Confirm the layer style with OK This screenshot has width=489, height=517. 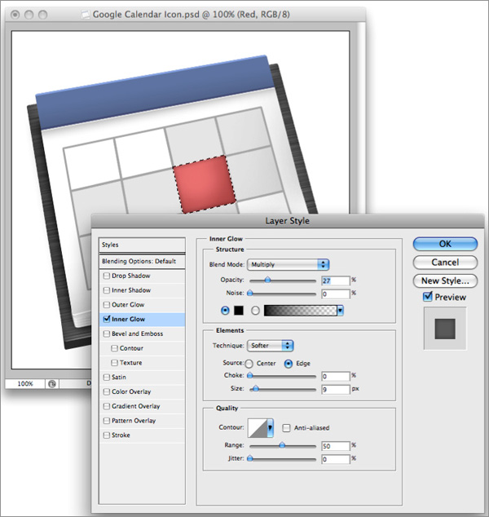(x=445, y=244)
